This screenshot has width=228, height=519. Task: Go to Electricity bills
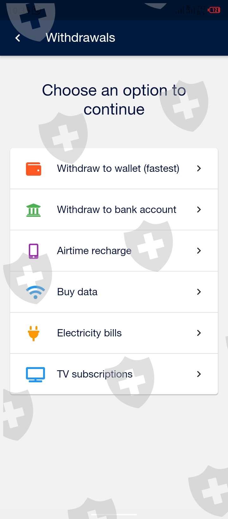89,333
